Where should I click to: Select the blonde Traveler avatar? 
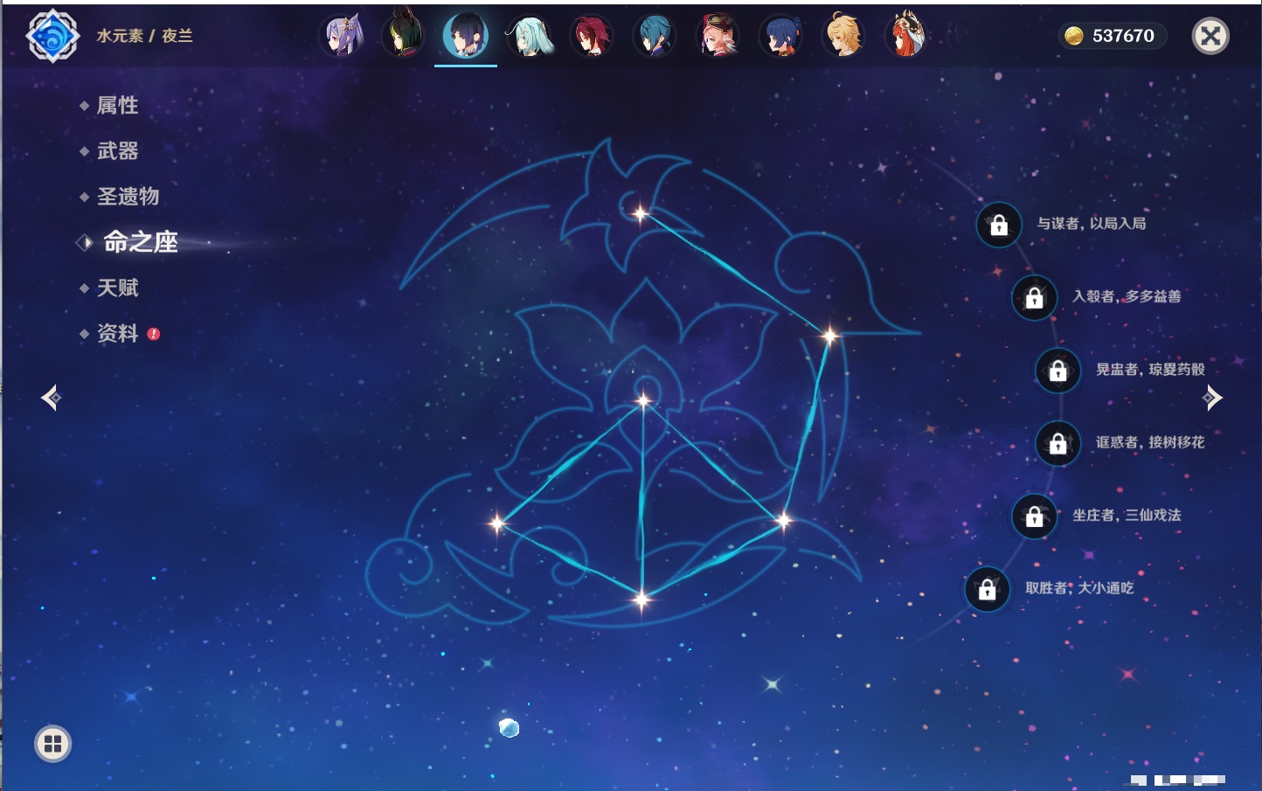point(843,36)
